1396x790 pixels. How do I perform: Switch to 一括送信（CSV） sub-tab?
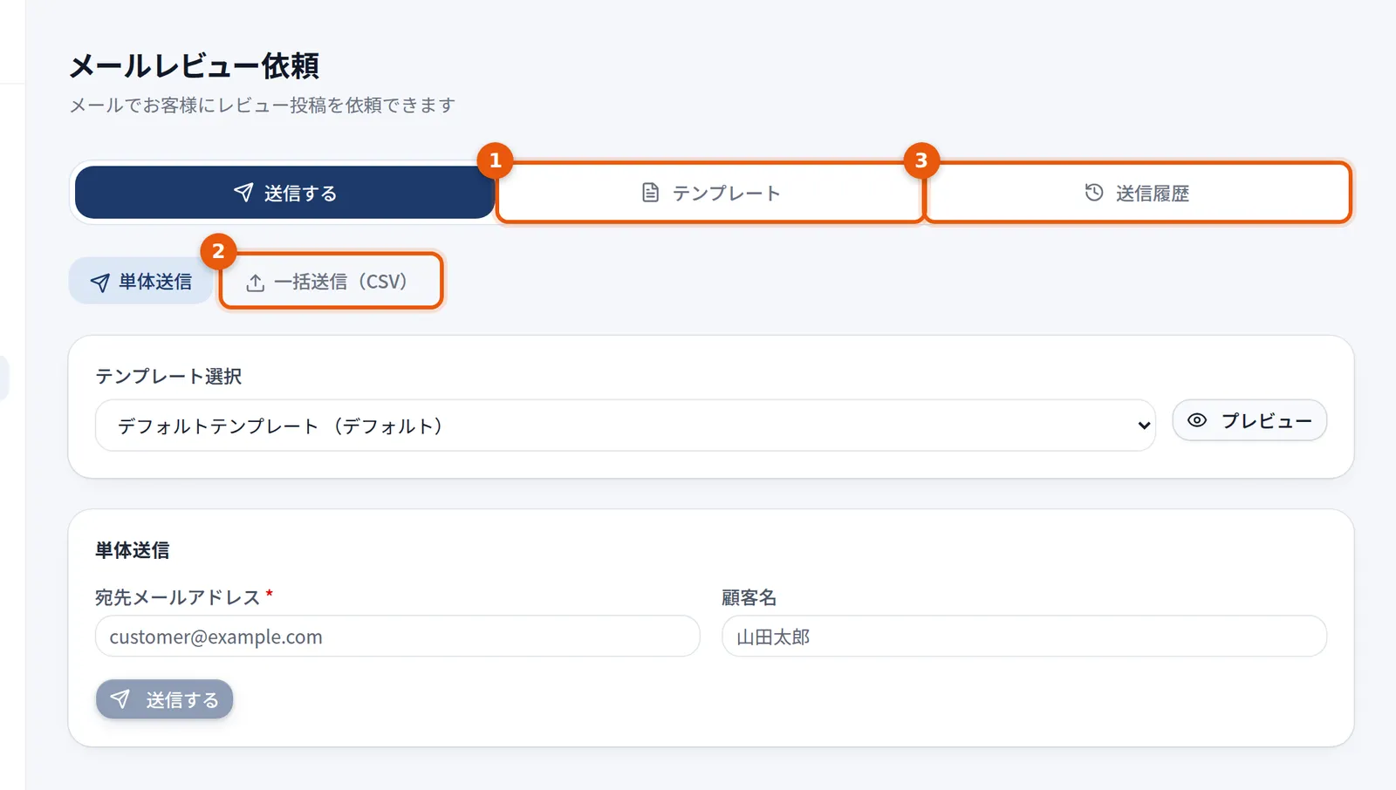point(331,282)
